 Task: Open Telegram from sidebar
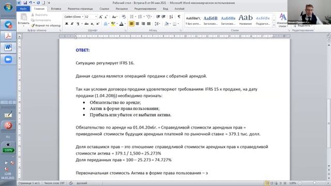(x=8, y=25)
